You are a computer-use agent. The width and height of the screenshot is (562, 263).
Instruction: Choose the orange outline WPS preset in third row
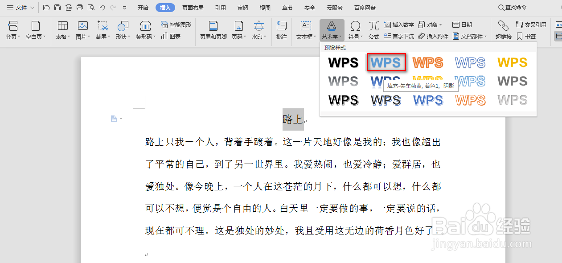click(470, 100)
